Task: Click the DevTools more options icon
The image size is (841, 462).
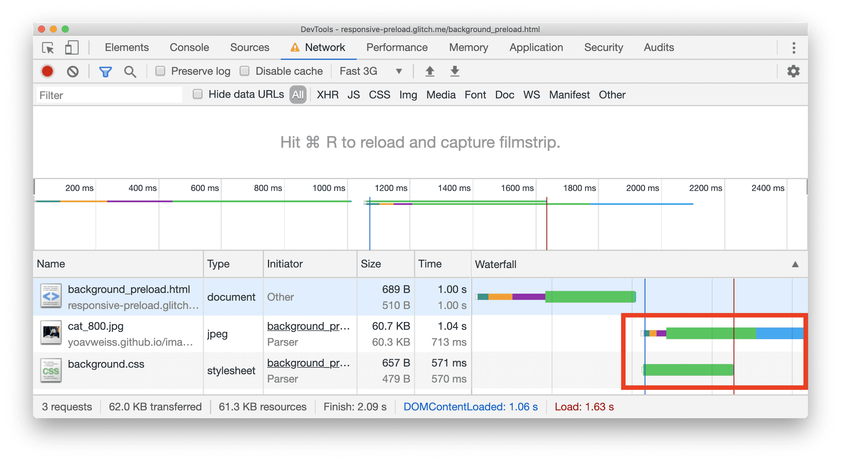Action: point(793,48)
